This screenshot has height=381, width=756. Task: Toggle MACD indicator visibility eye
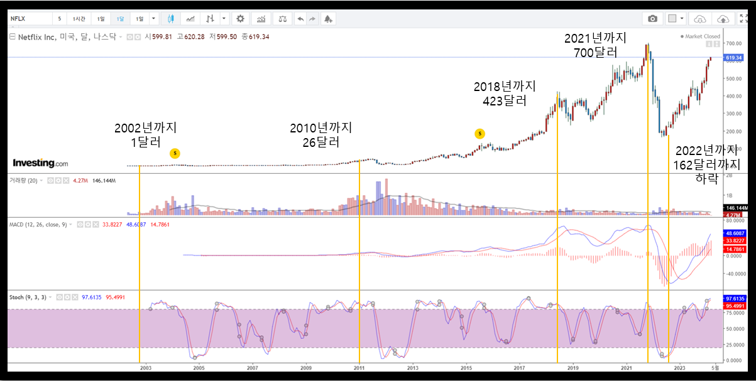coord(80,224)
